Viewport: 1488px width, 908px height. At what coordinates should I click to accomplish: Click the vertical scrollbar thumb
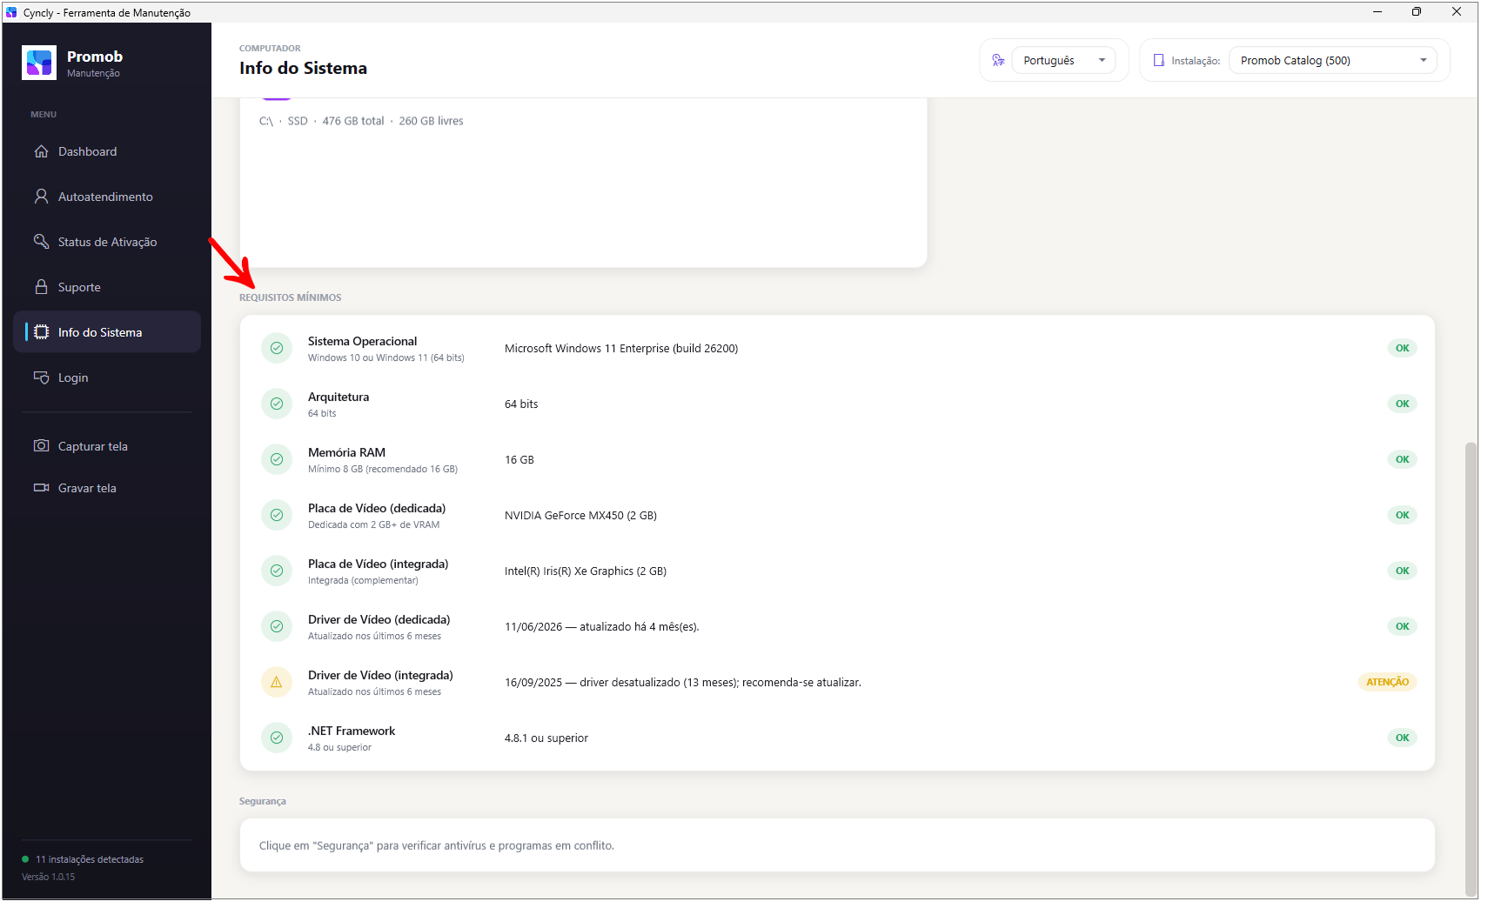1471,665
